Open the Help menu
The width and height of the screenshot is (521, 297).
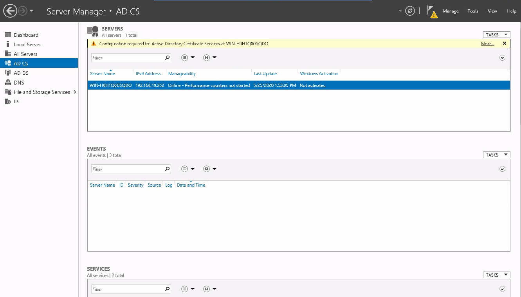(511, 11)
